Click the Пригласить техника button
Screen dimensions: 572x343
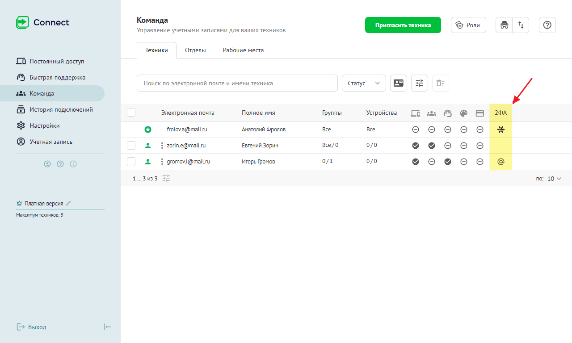[403, 25]
